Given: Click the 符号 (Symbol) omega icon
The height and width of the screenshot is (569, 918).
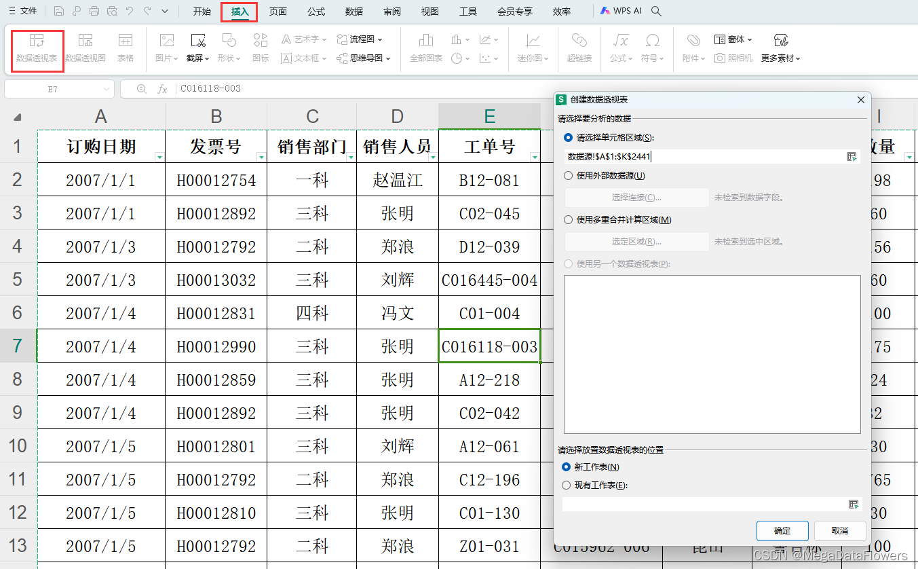Looking at the screenshot, I should 653,41.
